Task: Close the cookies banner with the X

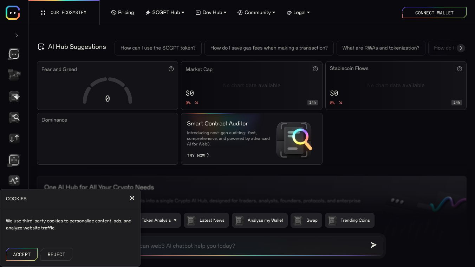Action: (132, 198)
